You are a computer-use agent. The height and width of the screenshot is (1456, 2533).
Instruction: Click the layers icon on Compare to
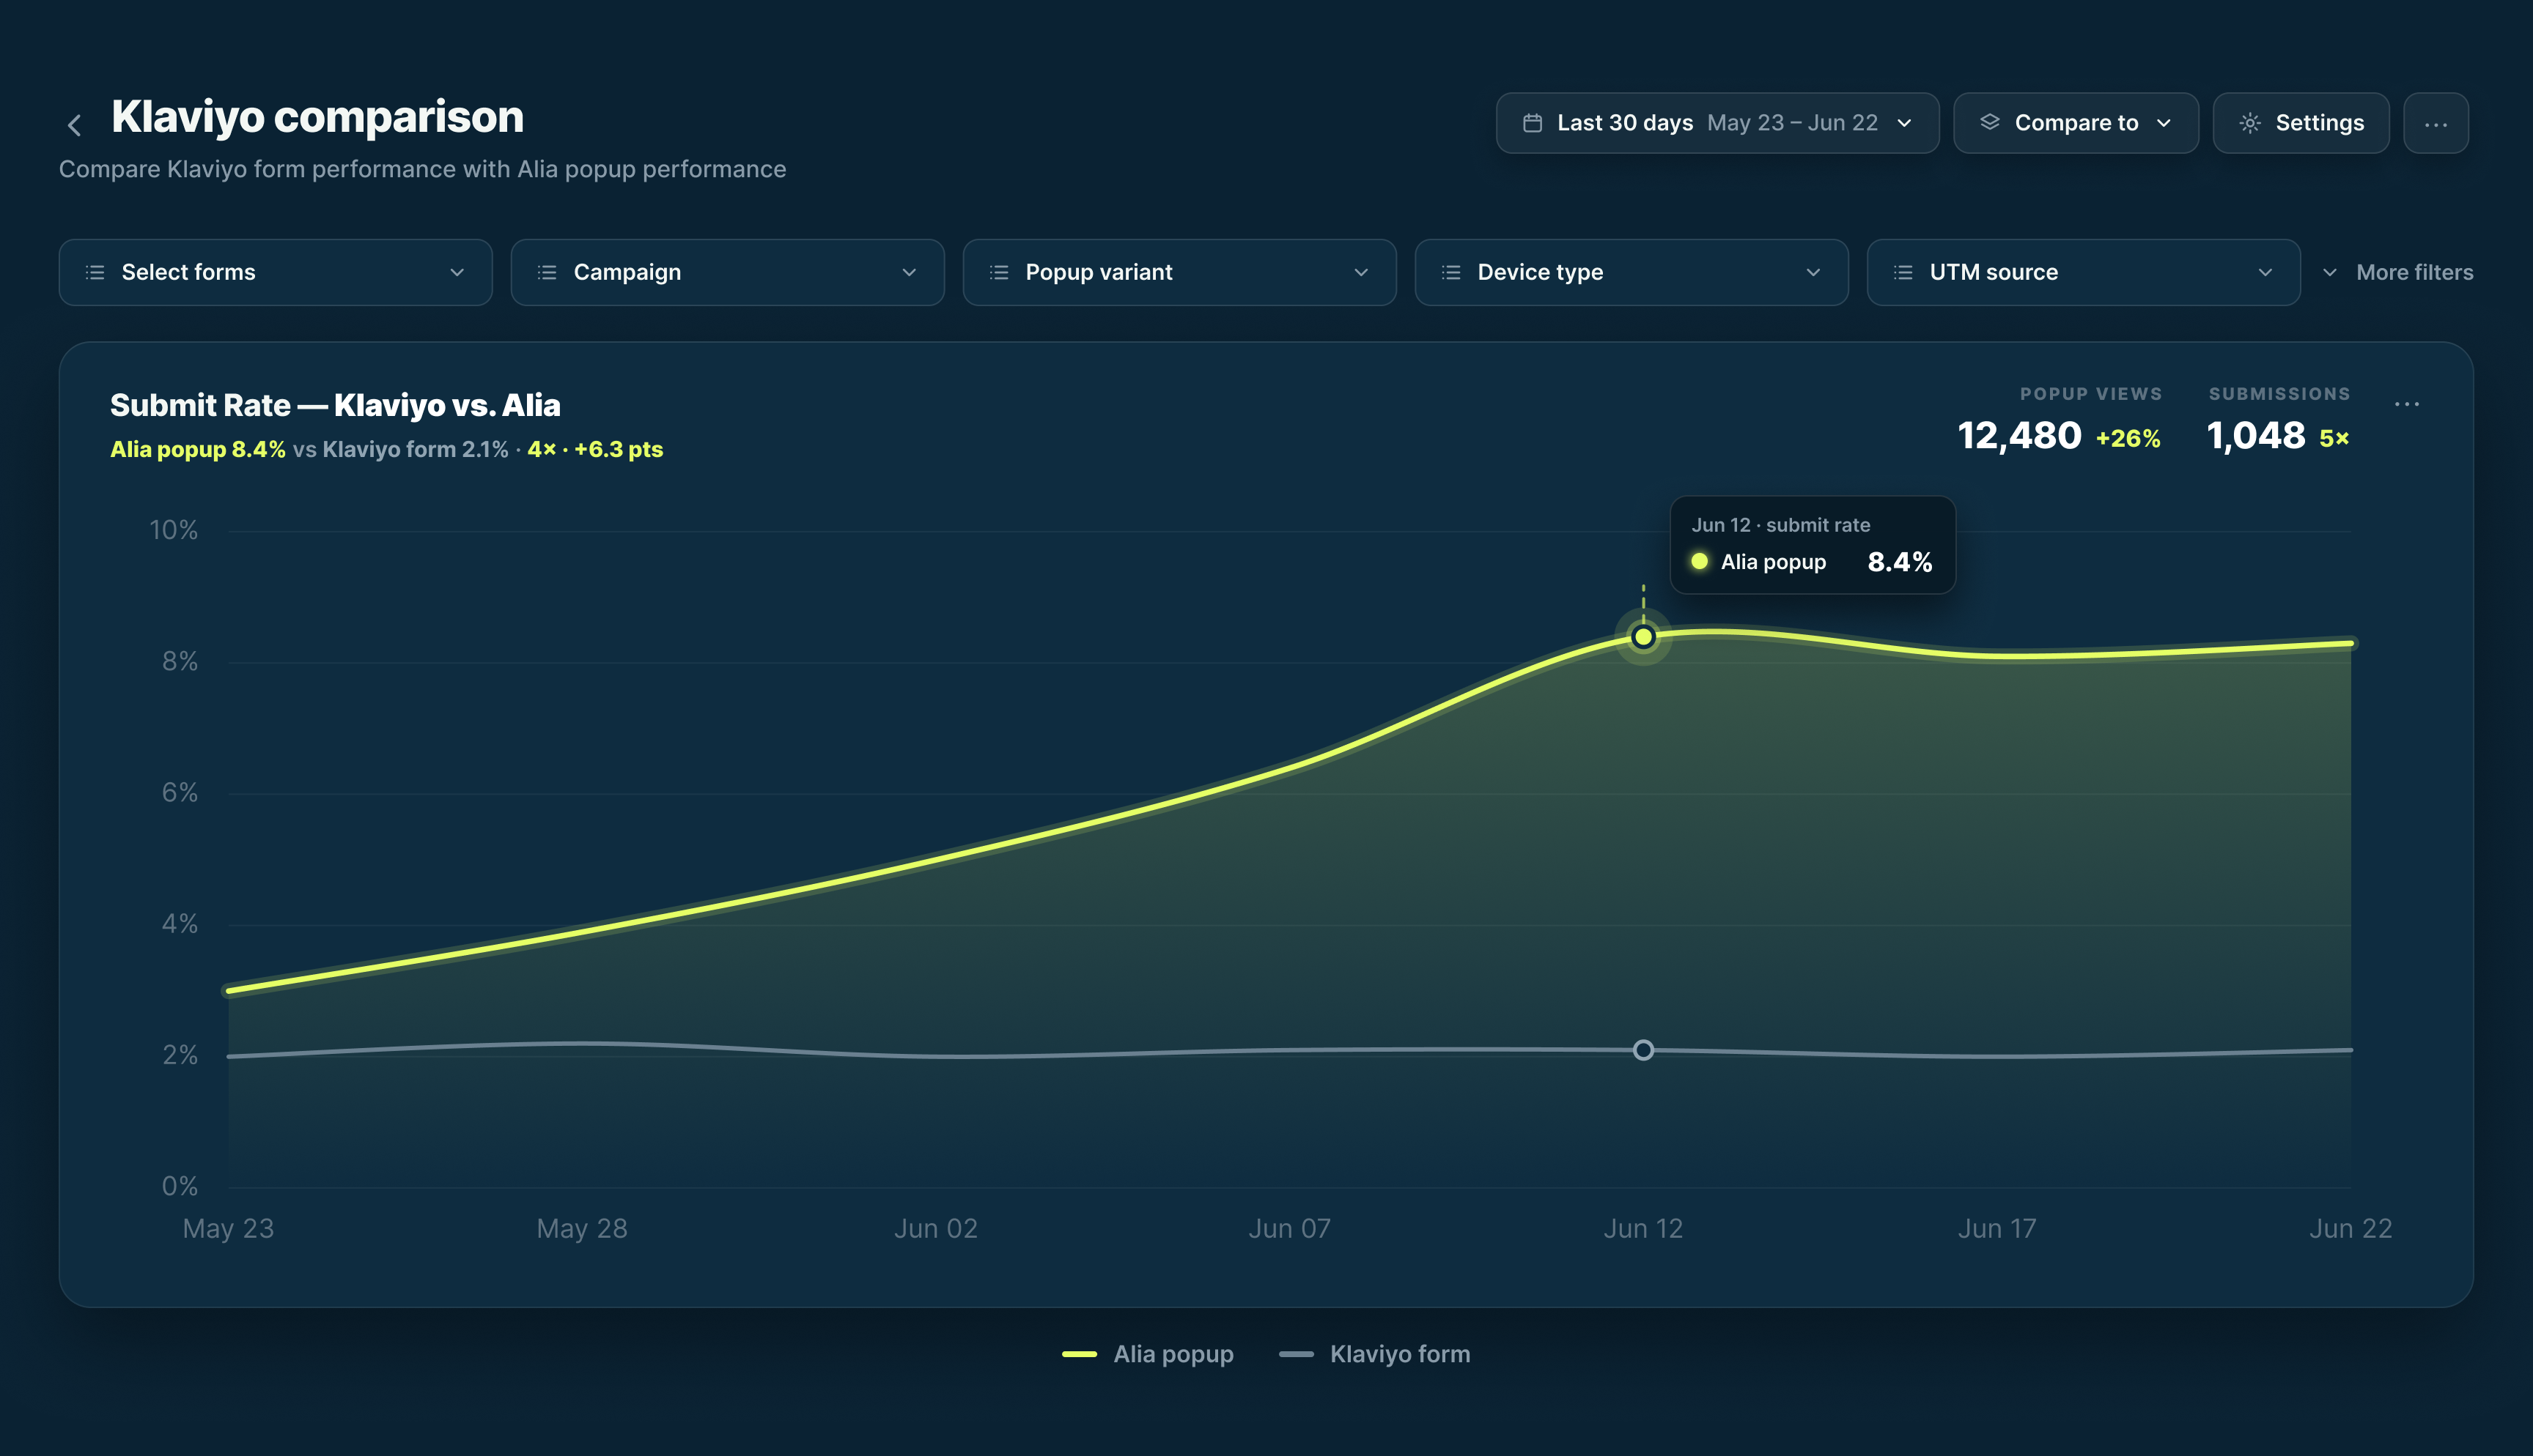click(1988, 123)
